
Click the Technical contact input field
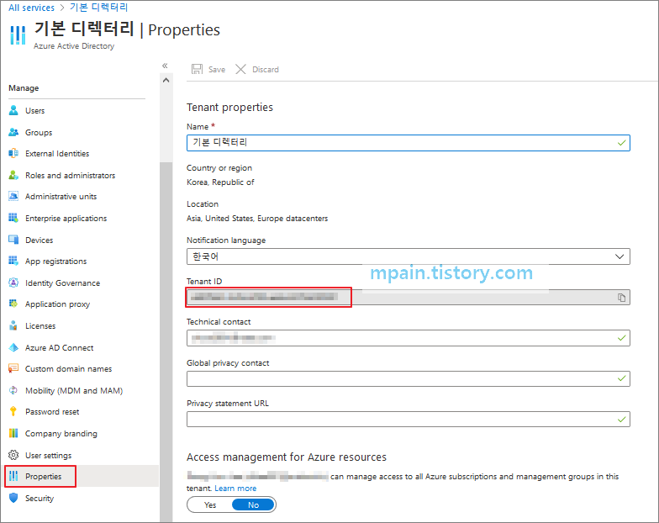[x=409, y=338]
